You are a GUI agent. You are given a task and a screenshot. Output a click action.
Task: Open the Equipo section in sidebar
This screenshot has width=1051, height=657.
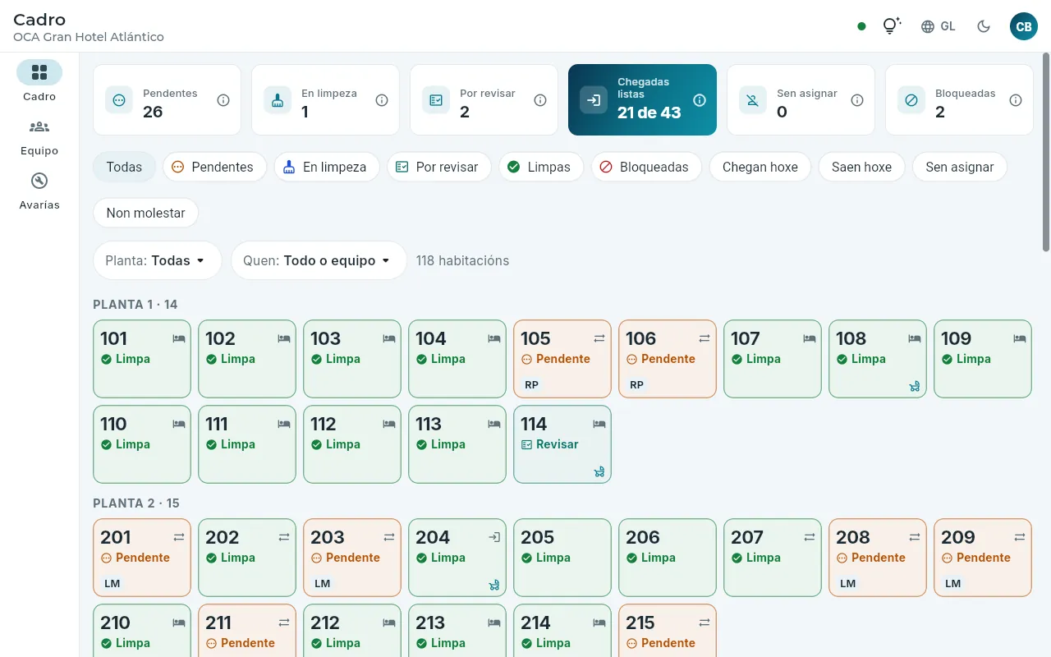[x=39, y=138]
